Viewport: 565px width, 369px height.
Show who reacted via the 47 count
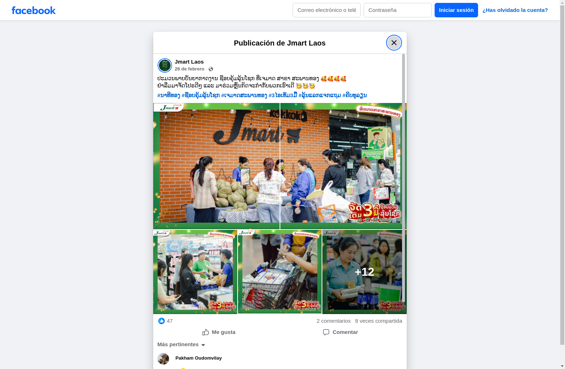(170, 321)
